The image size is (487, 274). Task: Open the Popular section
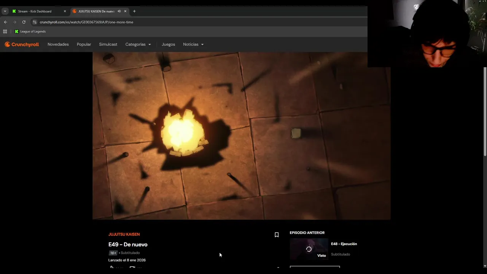pos(84,45)
